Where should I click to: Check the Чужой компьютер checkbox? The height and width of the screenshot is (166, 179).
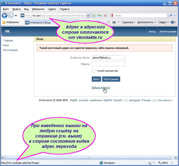coord(93,71)
